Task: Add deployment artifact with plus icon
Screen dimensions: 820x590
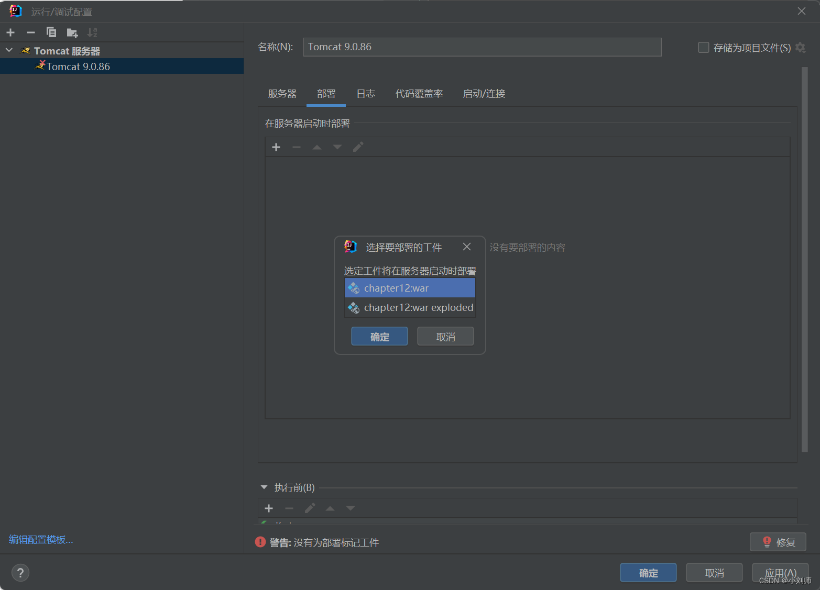Action: coord(276,147)
